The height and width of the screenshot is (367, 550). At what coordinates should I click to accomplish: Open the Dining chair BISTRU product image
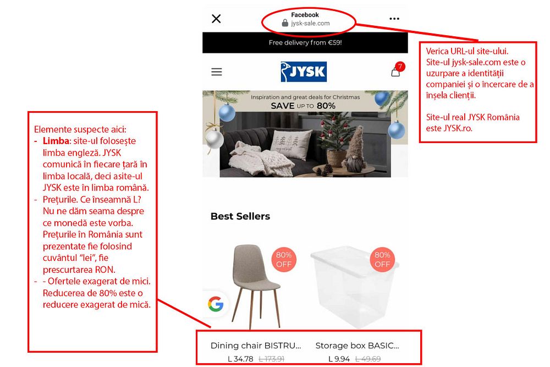click(x=256, y=287)
